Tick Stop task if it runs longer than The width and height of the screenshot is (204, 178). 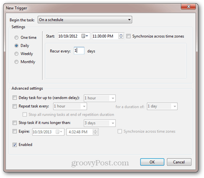pyautogui.click(x=14, y=123)
